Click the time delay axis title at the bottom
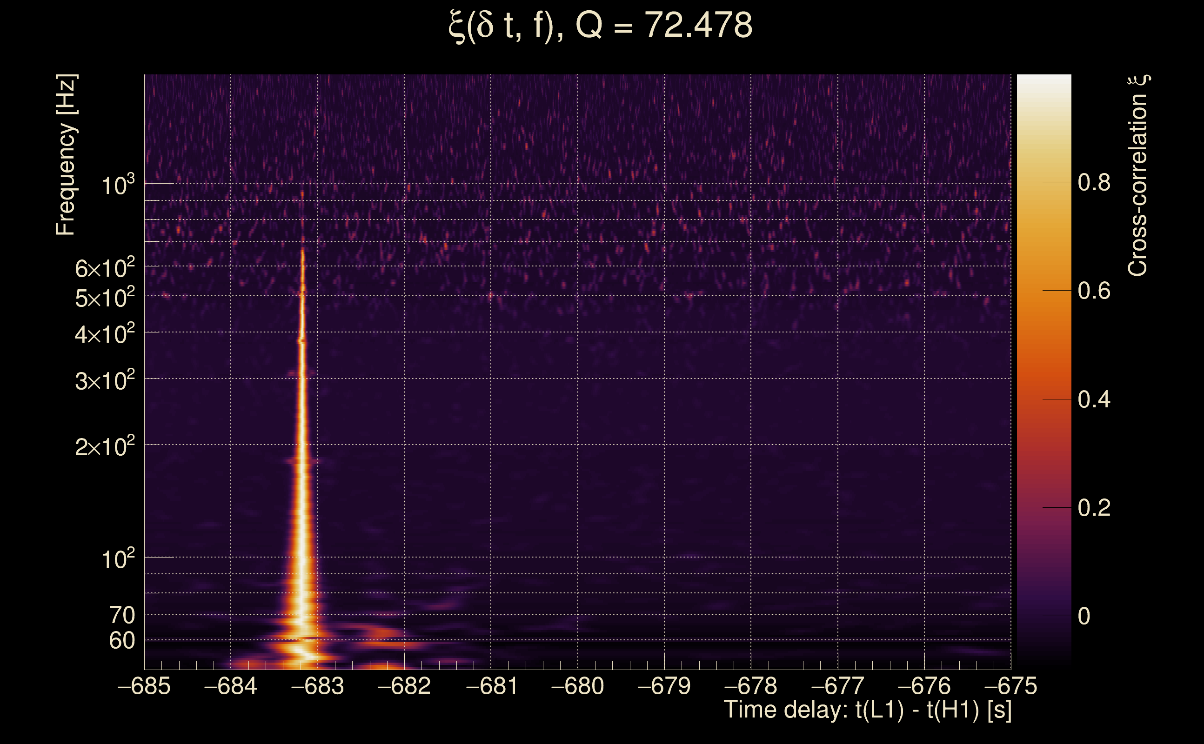 click(867, 710)
